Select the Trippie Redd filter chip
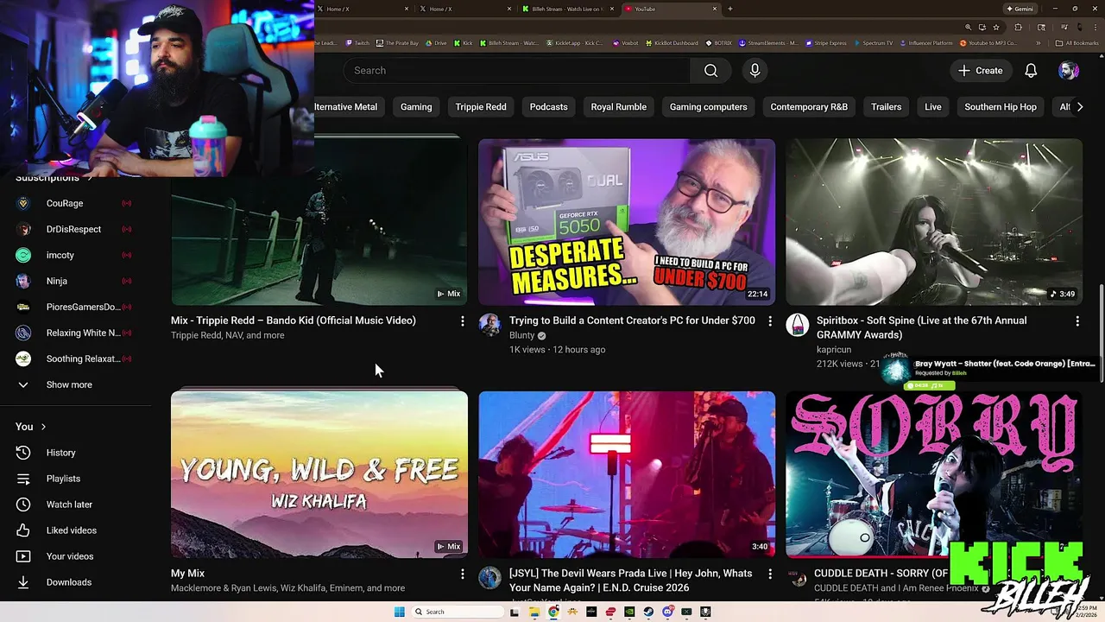The width and height of the screenshot is (1105, 622). (481, 107)
